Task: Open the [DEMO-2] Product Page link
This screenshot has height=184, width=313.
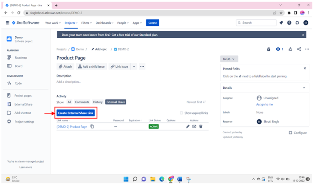Action: click(x=72, y=127)
